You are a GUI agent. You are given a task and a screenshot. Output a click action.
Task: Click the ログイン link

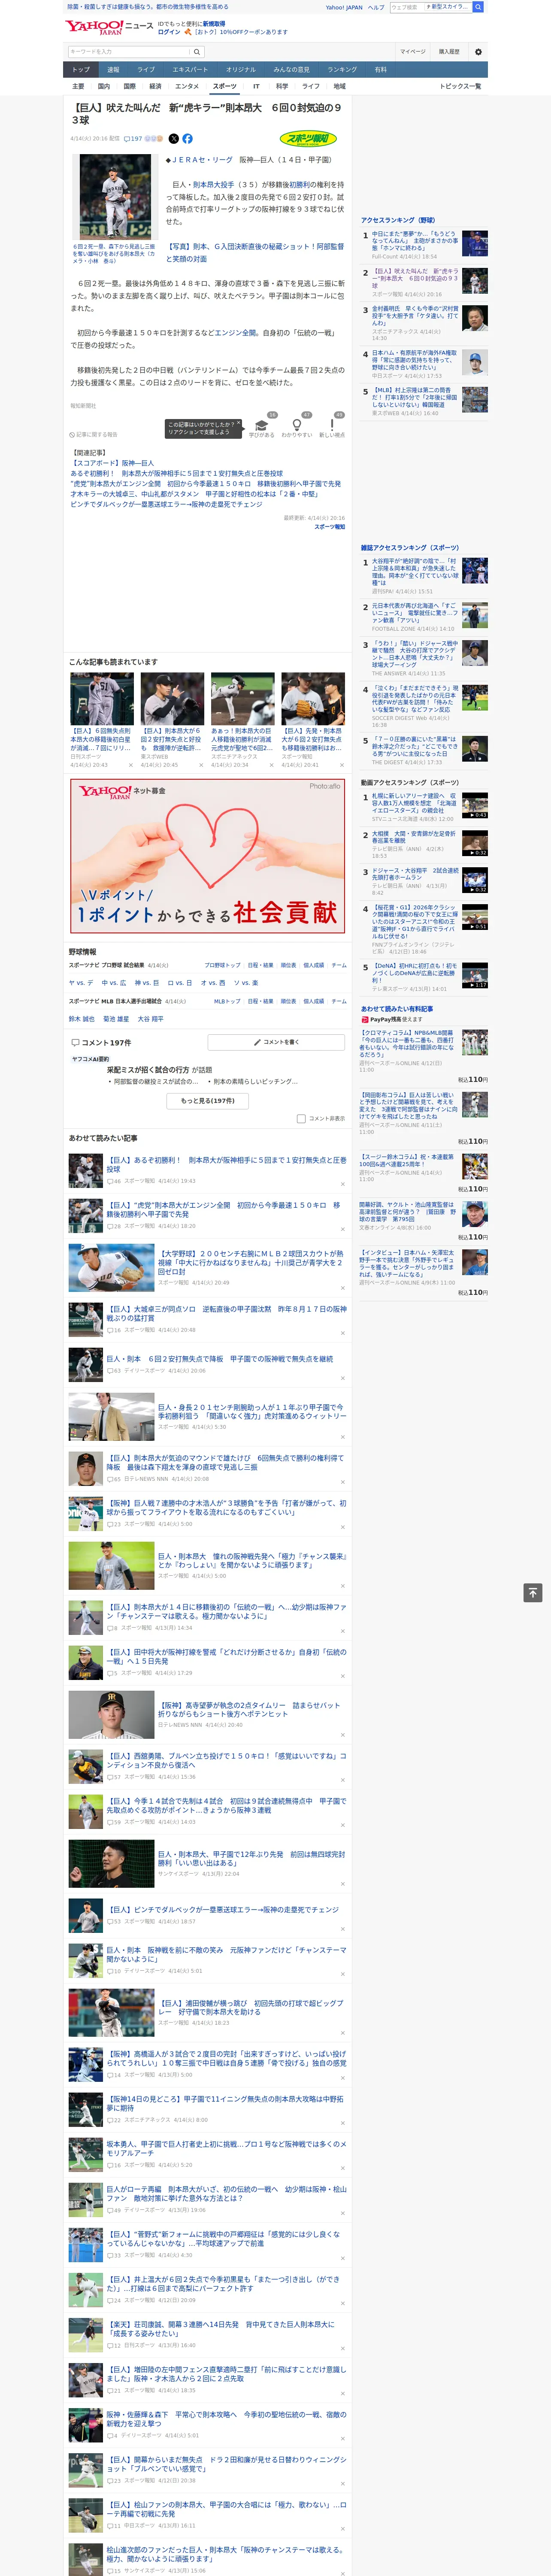tap(169, 32)
